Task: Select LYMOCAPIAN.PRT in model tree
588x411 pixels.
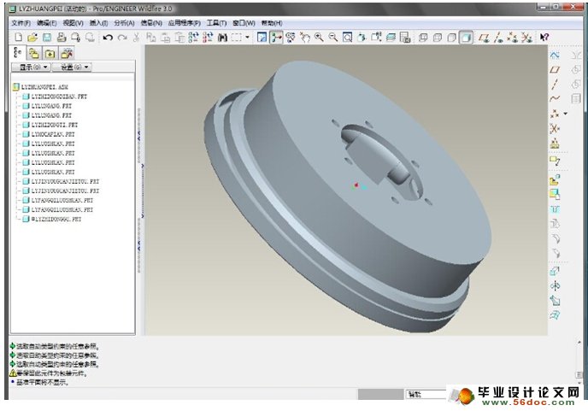Action: click(x=49, y=134)
